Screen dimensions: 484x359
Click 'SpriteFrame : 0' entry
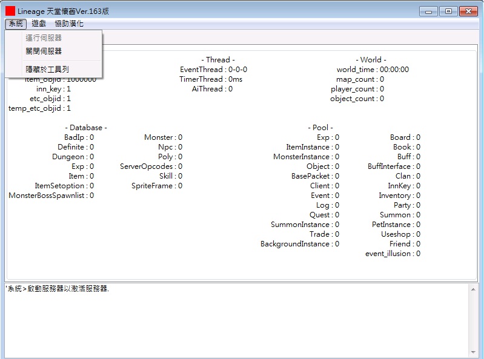point(157,186)
